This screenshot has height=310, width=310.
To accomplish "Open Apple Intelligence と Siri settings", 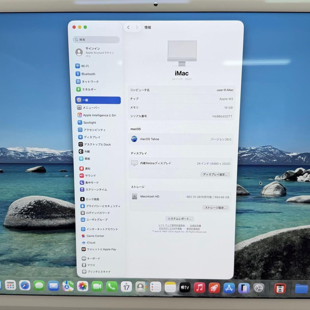I will pos(97,115).
